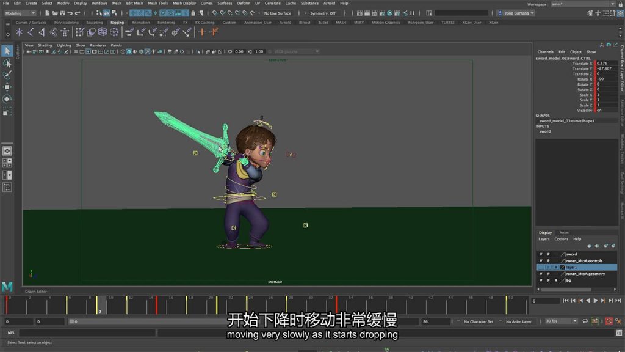Click the HumanIK skeleton shelf icon
625x352 pixels.
coord(65,32)
